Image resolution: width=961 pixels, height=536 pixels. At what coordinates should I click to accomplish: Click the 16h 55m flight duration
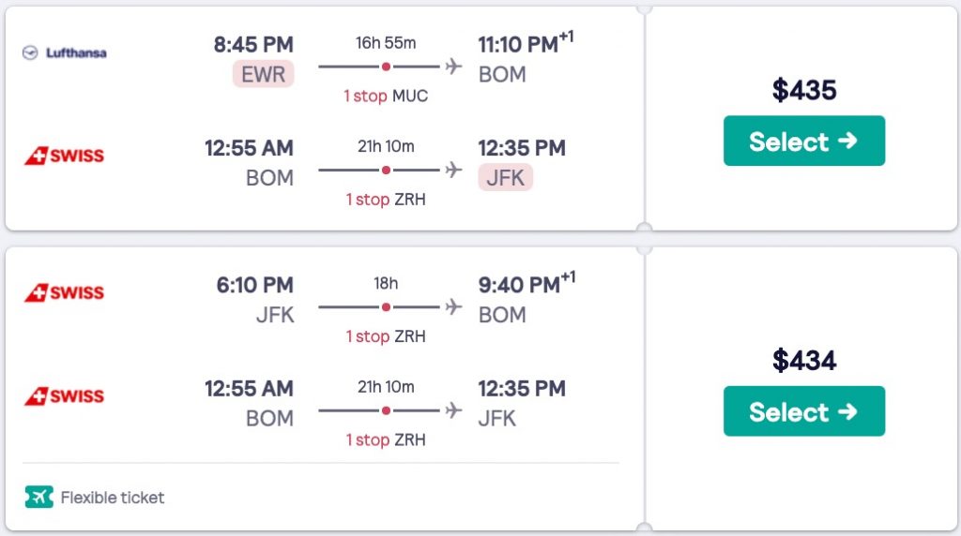386,43
